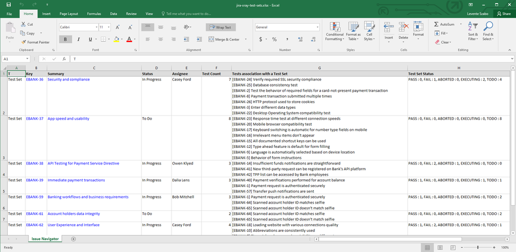Viewport: 516px width, 252px height.
Task: Toggle Bold formatting
Action: click(x=66, y=39)
